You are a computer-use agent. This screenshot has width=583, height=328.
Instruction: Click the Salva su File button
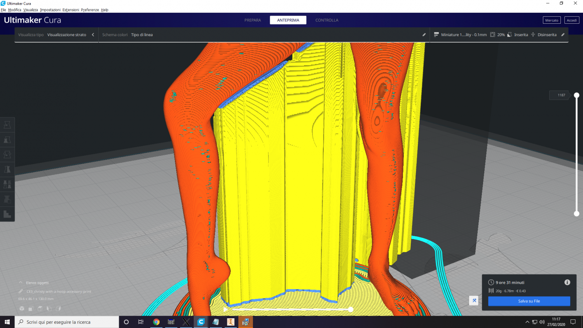coord(529,301)
